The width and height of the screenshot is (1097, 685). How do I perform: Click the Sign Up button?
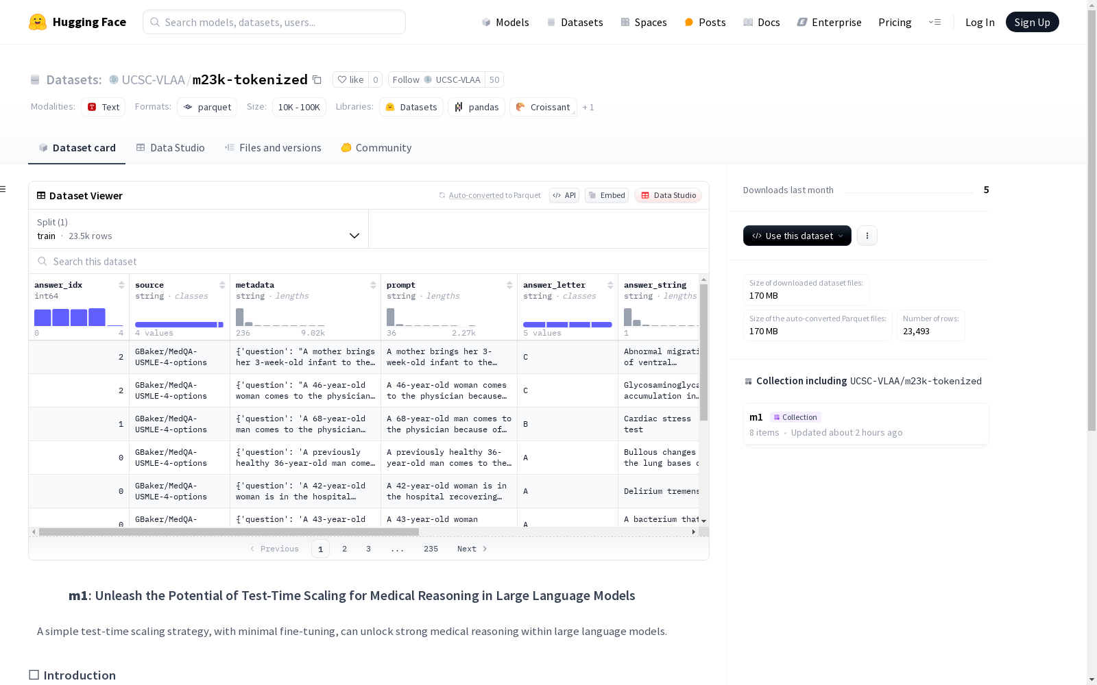pos(1032,22)
